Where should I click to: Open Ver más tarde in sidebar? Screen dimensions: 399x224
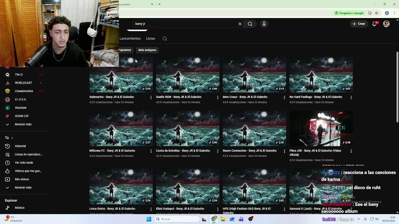click(x=24, y=163)
